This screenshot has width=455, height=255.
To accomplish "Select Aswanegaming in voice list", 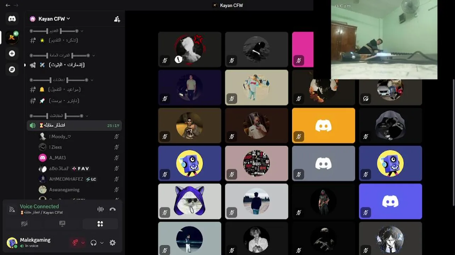I will pyautogui.click(x=79, y=189).
